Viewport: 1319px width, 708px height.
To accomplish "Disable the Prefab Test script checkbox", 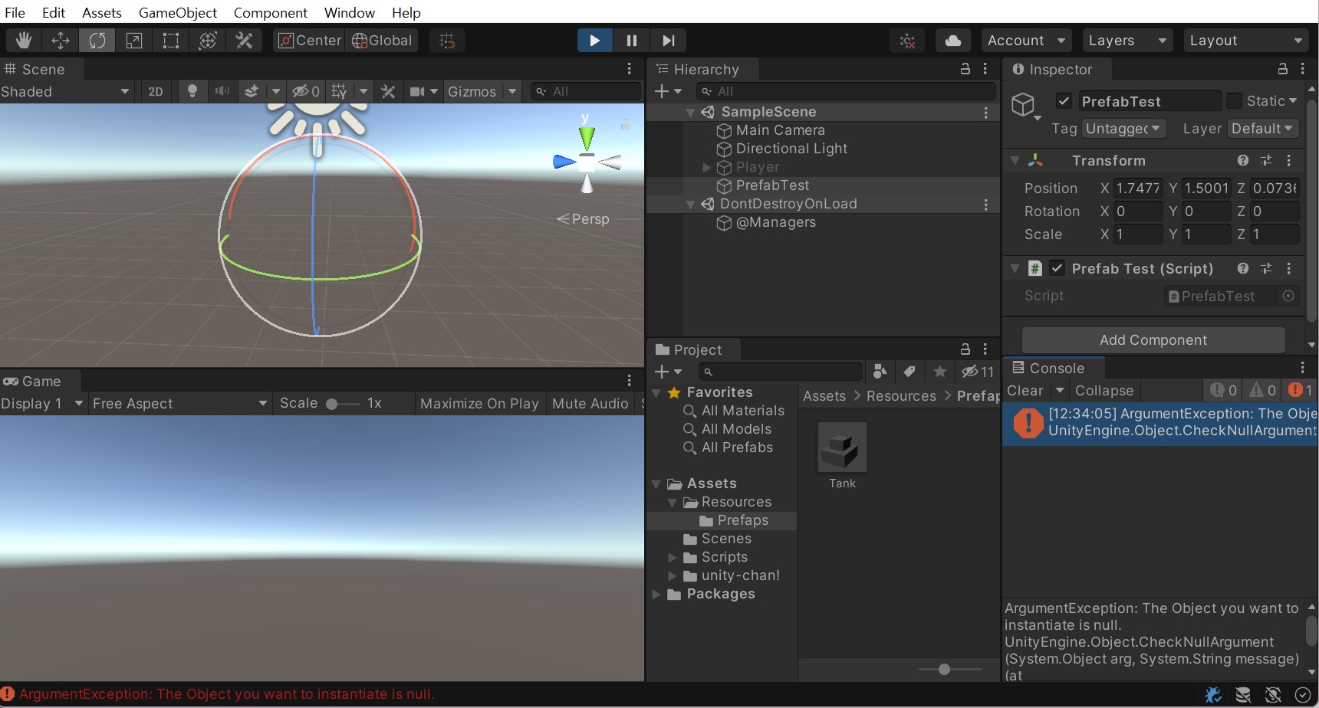I will 1058,268.
